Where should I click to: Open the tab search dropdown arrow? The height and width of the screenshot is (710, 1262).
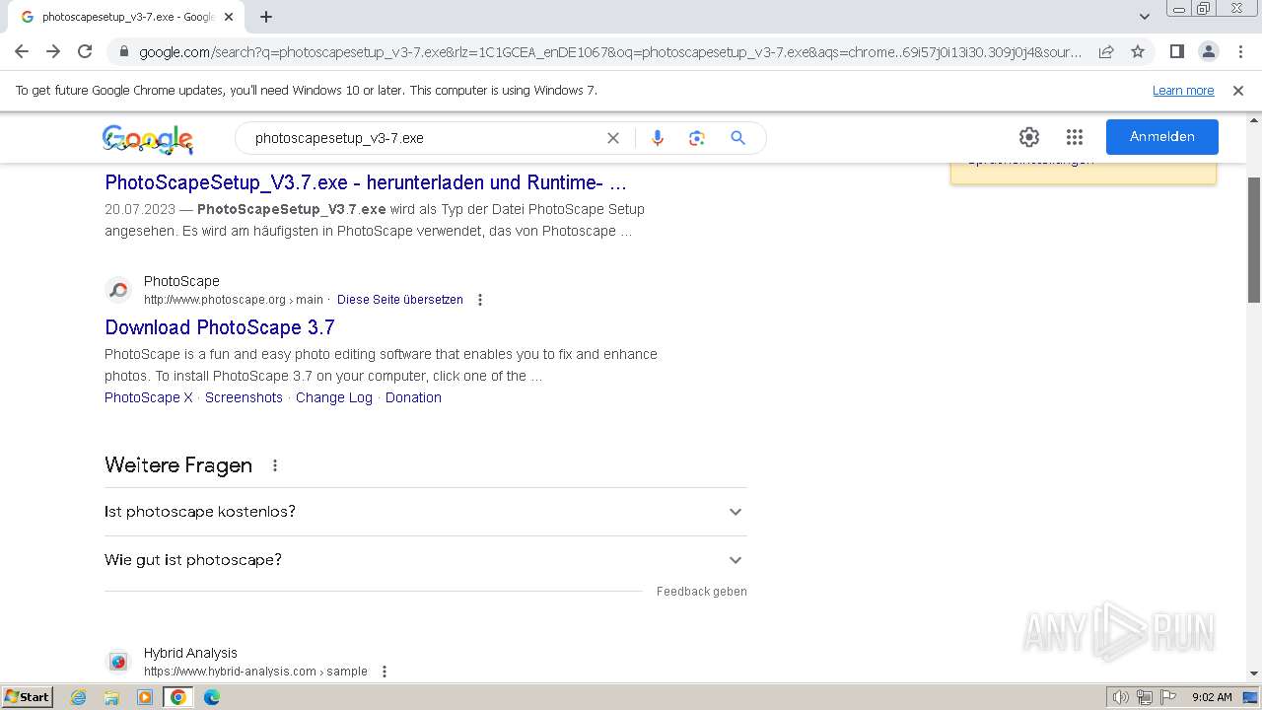pos(1145,17)
